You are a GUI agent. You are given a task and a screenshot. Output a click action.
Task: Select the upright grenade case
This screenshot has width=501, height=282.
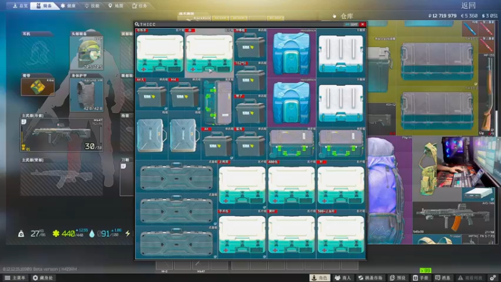(217, 103)
